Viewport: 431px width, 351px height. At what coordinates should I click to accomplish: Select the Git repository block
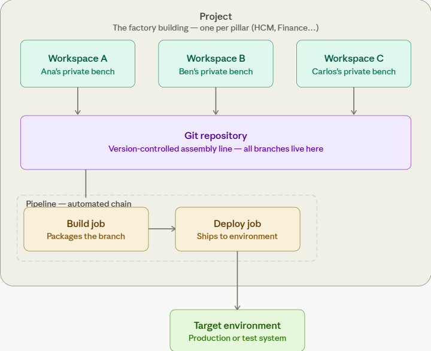(x=215, y=143)
